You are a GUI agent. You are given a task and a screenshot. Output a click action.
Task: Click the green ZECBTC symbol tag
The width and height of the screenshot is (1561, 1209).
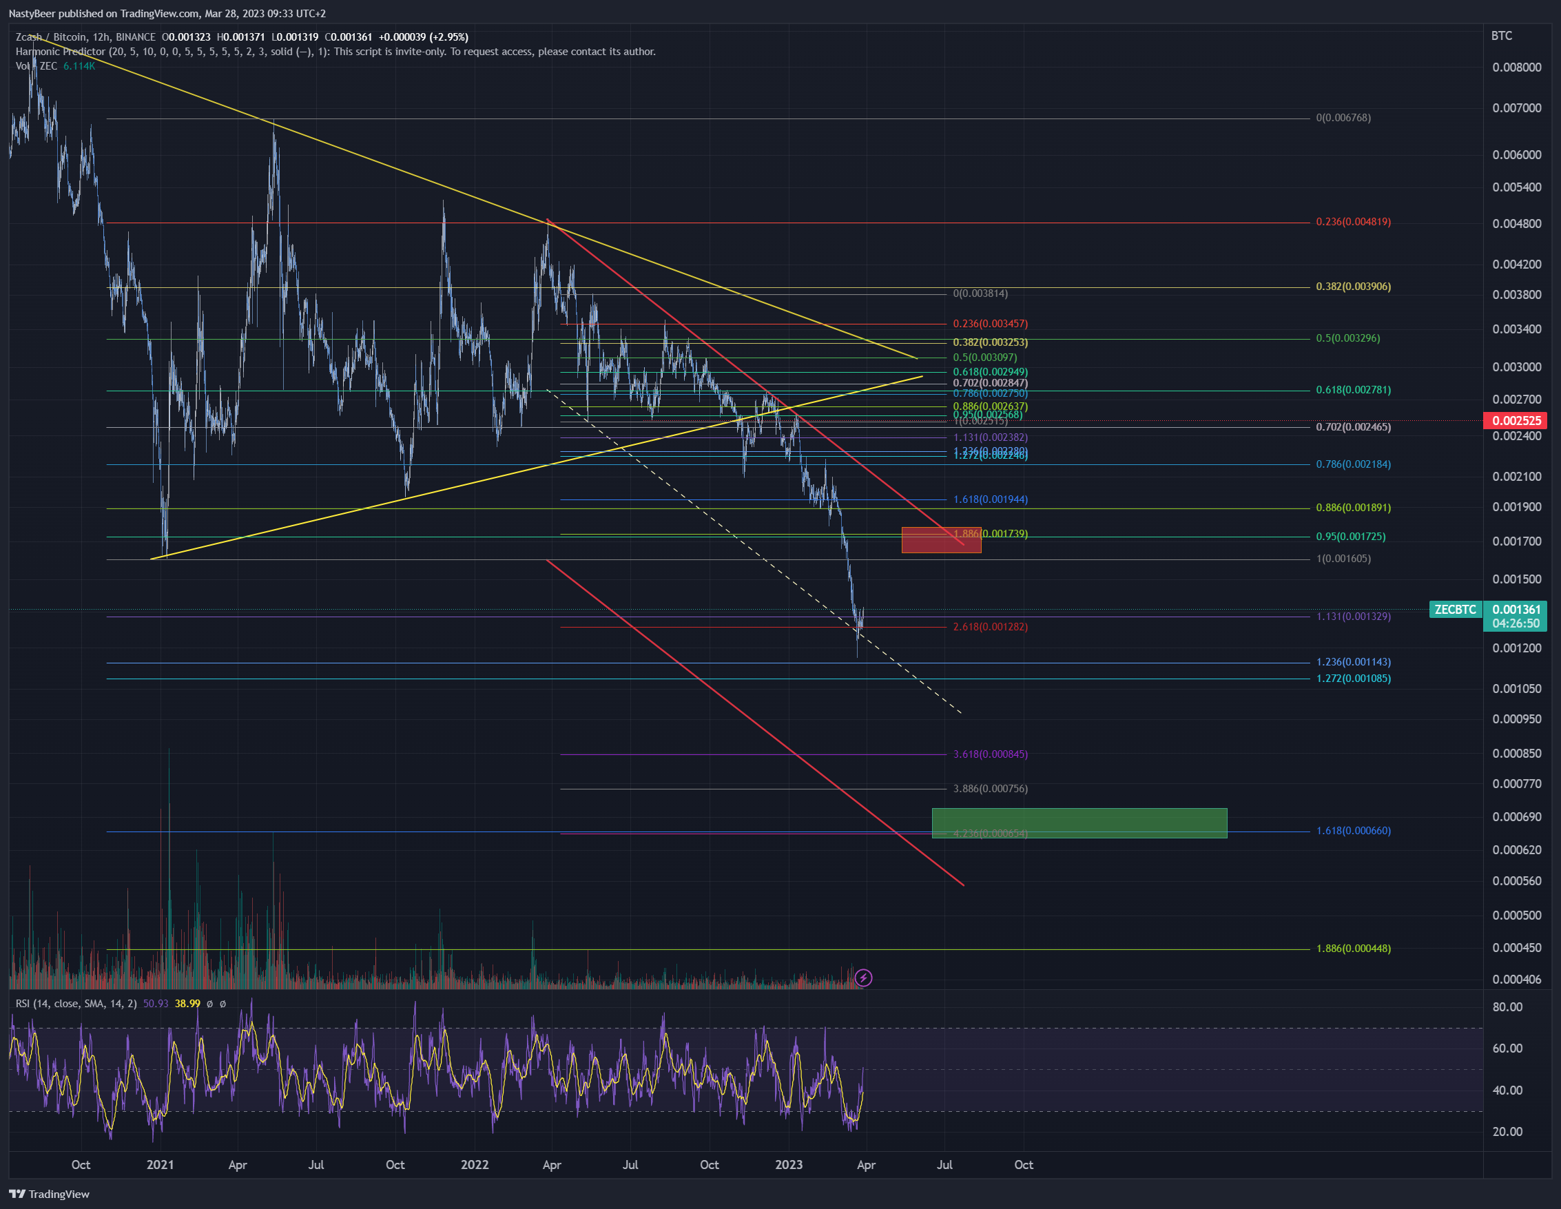(x=1455, y=610)
